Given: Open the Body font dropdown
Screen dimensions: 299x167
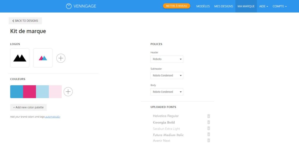Looking at the screenshot, I should pyautogui.click(x=167, y=92).
